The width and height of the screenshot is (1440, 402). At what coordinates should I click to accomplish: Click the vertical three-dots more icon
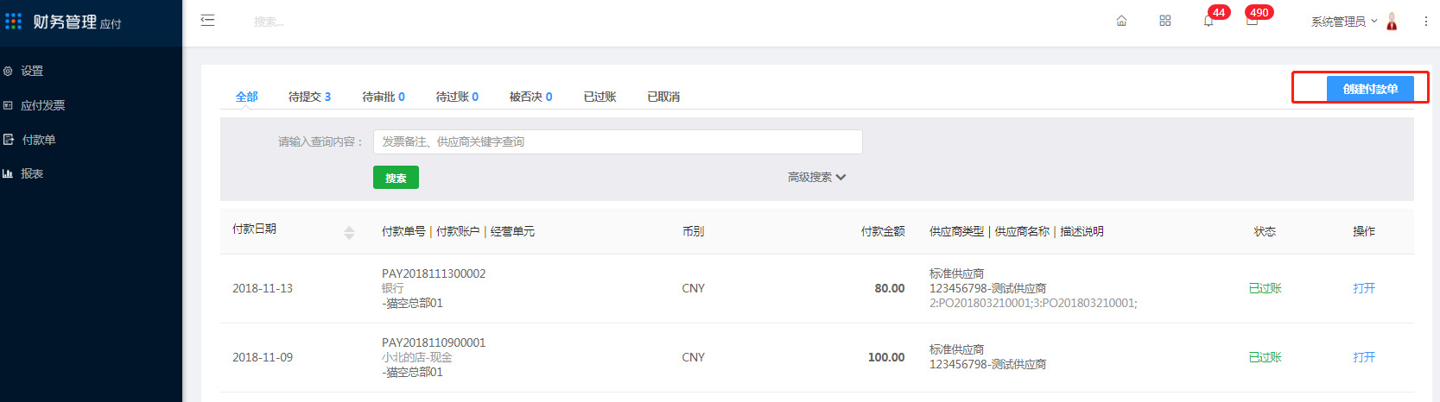click(1425, 22)
